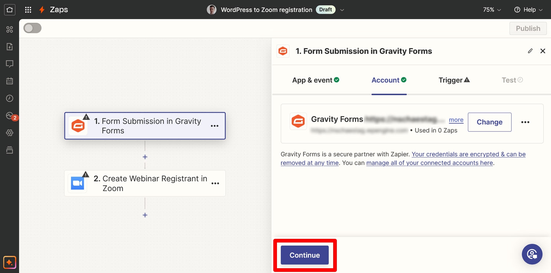Open settings gear icon in left sidebar
Viewport: 551px width, 273px height.
[10, 133]
